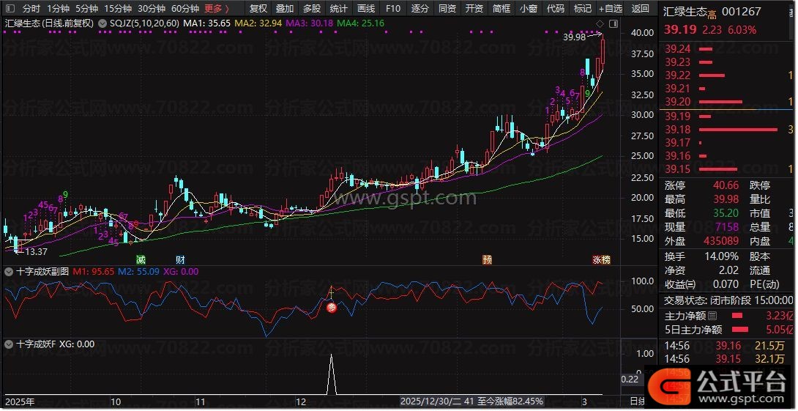This screenshot has width=798, height=411.
Task: Click the diamond marker icon above the chart
Action: click(x=601, y=24)
